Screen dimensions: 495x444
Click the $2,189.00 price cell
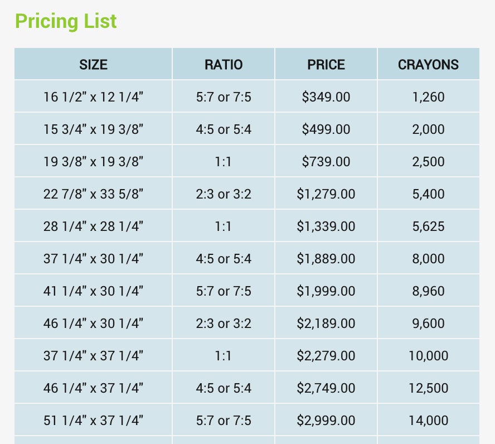[326, 324]
